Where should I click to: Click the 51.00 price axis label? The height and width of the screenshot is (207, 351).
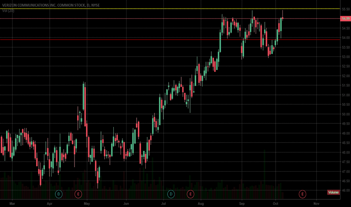[x=346, y=95]
